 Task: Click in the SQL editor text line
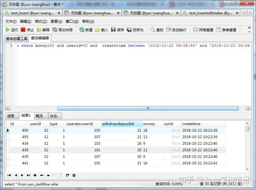pos(134,46)
